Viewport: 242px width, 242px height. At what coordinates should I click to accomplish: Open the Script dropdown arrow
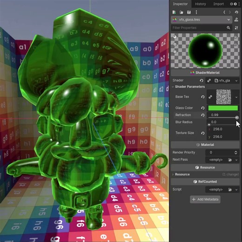pos(236,189)
